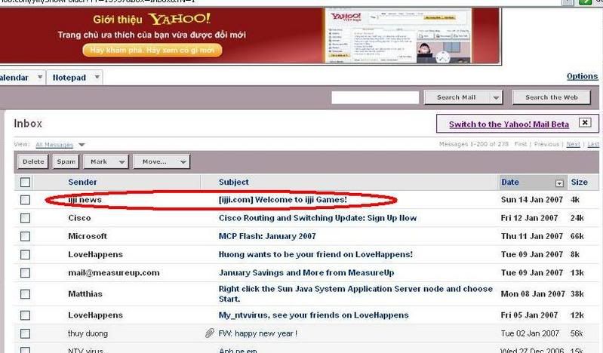The image size is (603, 353).
Task: Click the 66k size value
Action: click(x=577, y=236)
